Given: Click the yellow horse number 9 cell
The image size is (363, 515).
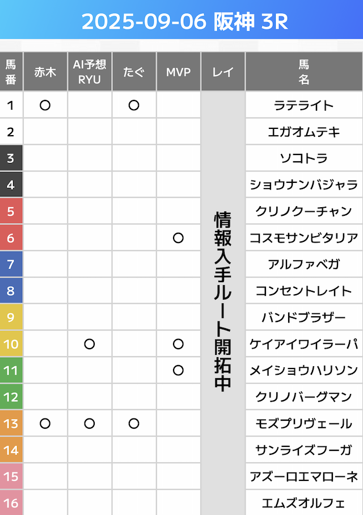Looking at the screenshot, I should pos(11,317).
